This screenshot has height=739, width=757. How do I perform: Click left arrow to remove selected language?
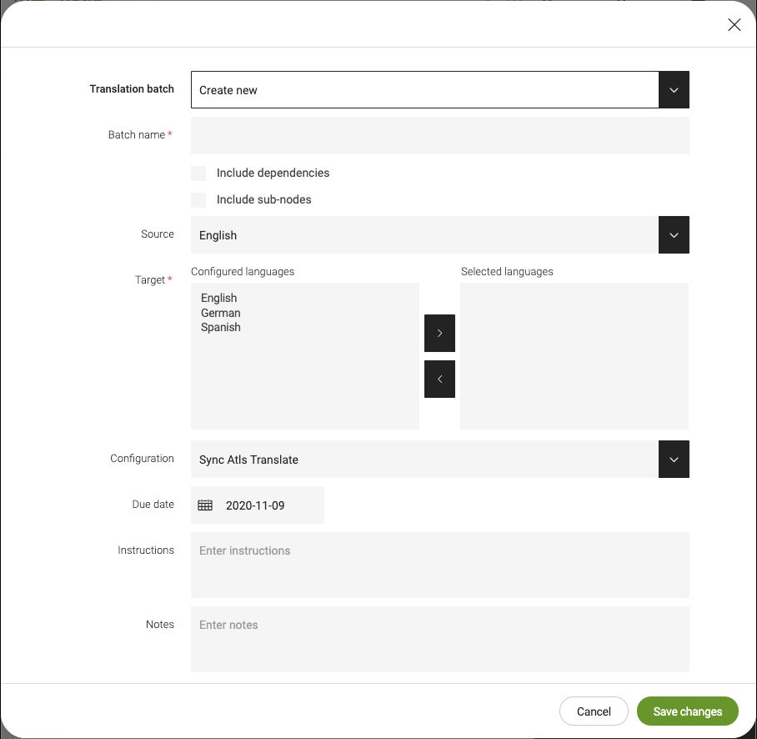pyautogui.click(x=439, y=379)
